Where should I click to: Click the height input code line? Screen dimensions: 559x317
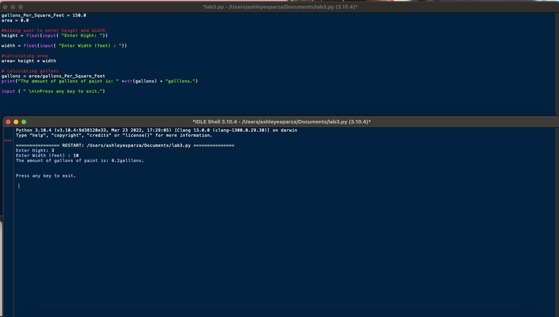click(x=54, y=35)
